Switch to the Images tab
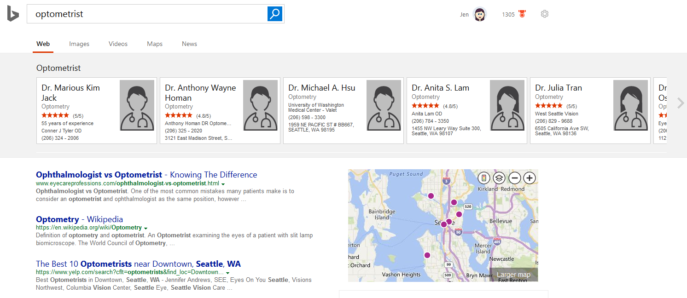This screenshot has height=298, width=687. [x=79, y=44]
